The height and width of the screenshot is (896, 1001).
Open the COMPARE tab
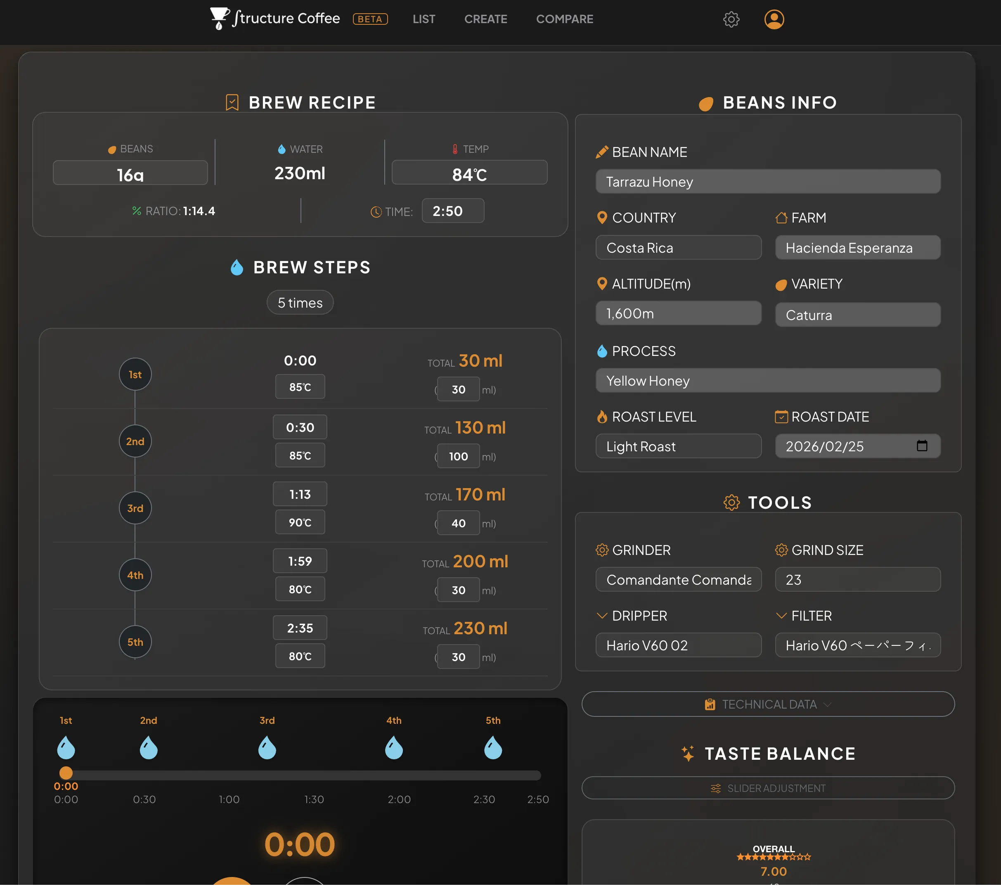(564, 19)
